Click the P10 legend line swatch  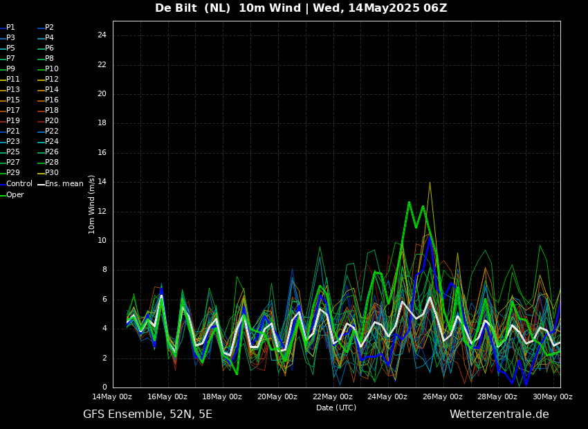tap(40, 69)
